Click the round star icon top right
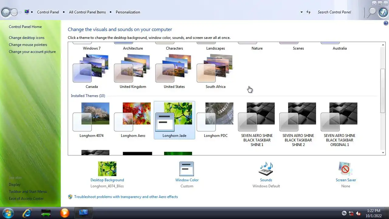 (x=383, y=12)
